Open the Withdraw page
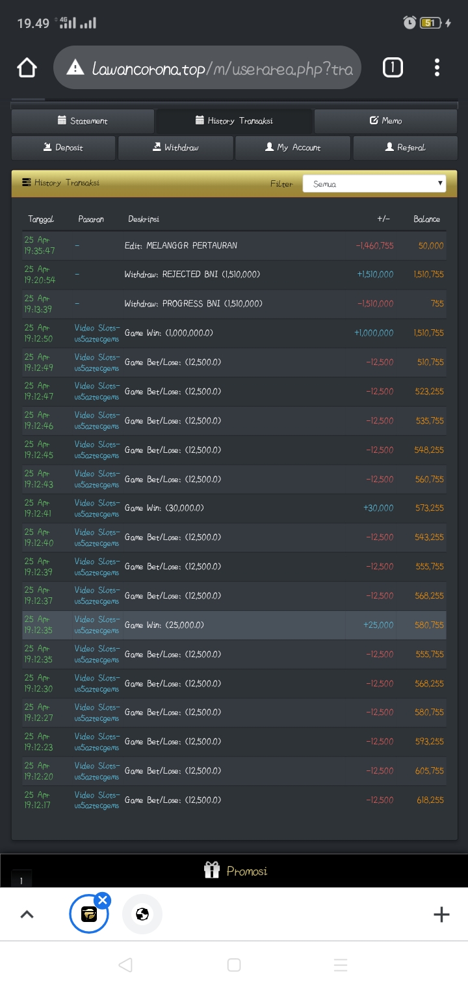Image resolution: width=468 pixels, height=989 pixels. click(x=175, y=148)
